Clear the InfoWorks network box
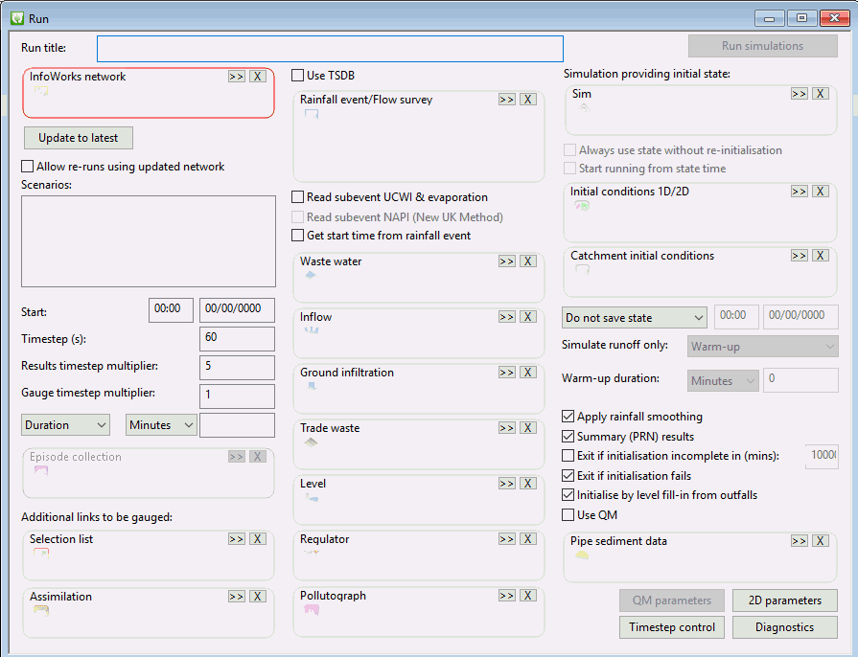Screen dimensions: 858x657 click(x=258, y=77)
